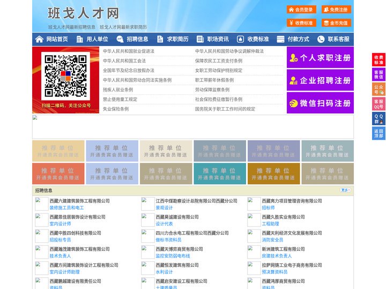Screen dimensions: 386x289
Task: Click the chart icon beside 招聘信息
Action: 120,39
